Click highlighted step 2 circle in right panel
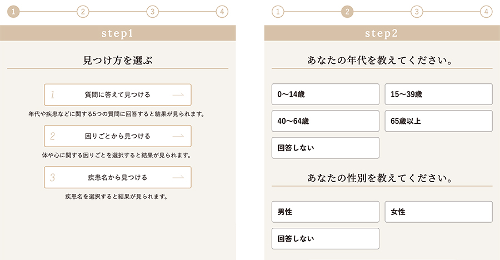 coord(347,12)
